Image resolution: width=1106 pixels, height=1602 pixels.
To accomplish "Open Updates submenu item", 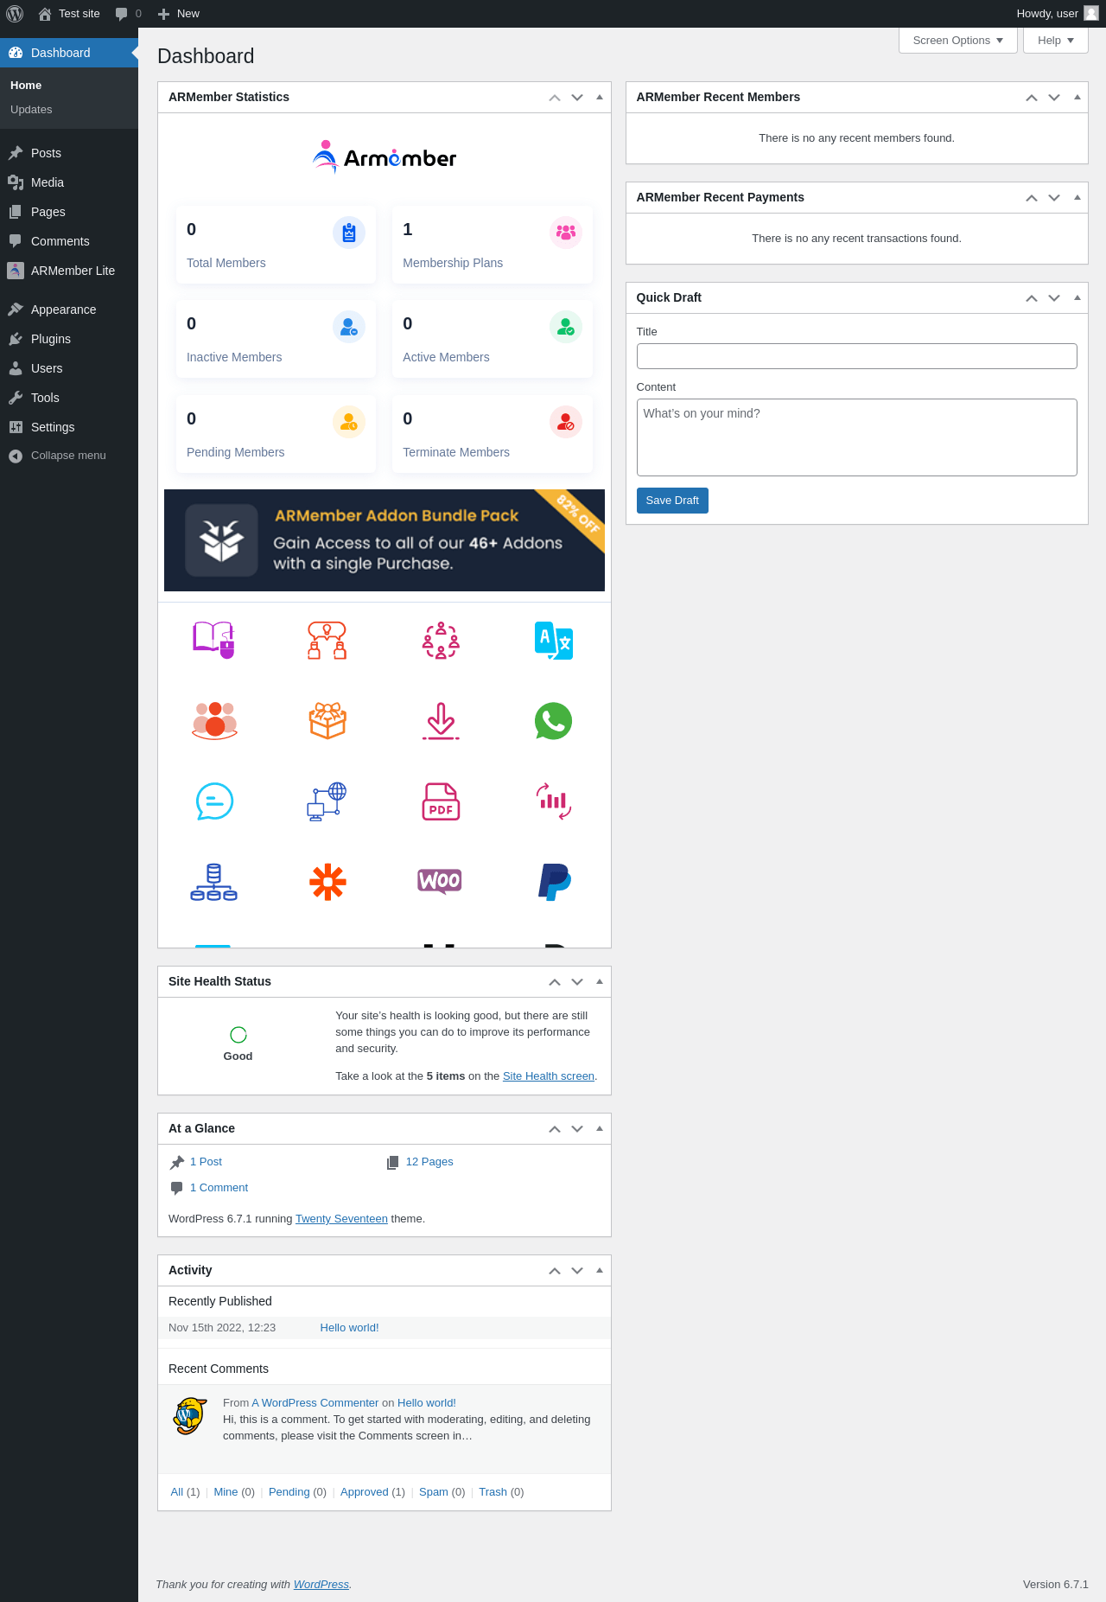I will (x=31, y=110).
